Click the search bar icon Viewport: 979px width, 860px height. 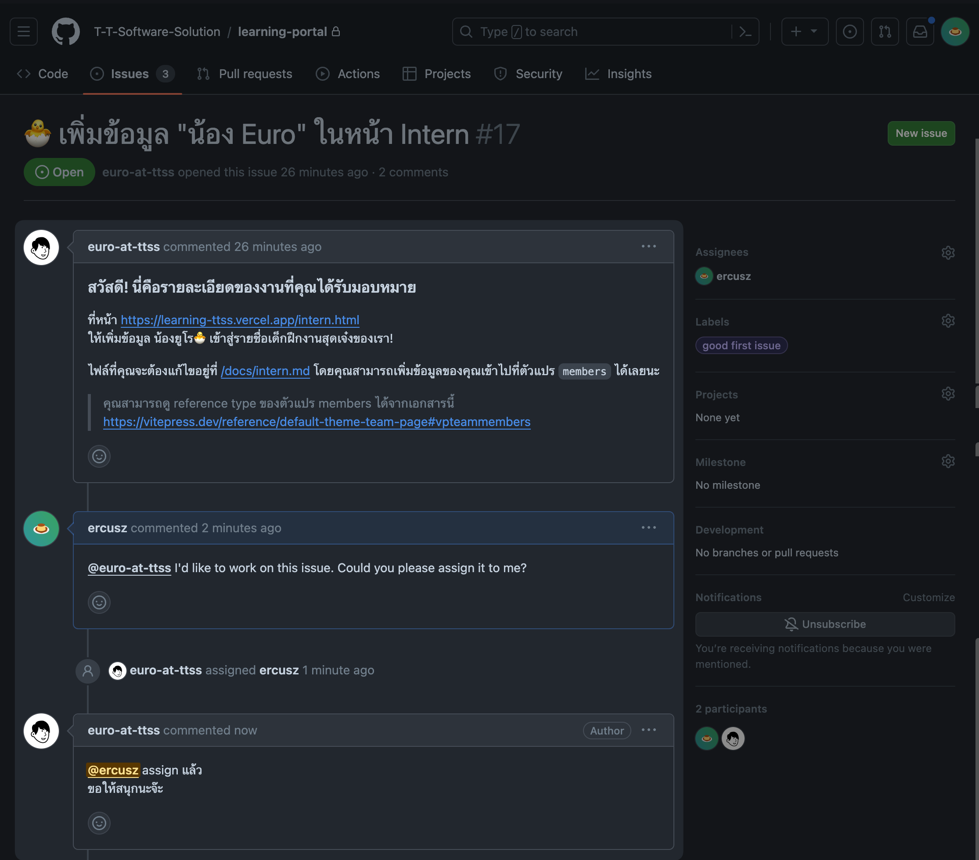click(x=464, y=32)
